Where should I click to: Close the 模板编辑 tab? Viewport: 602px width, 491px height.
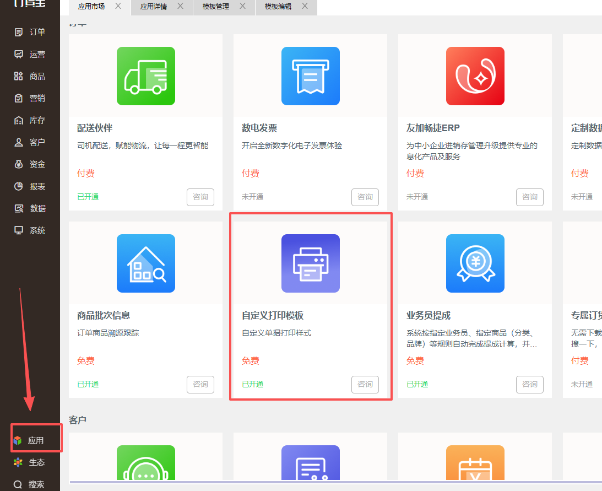305,6
